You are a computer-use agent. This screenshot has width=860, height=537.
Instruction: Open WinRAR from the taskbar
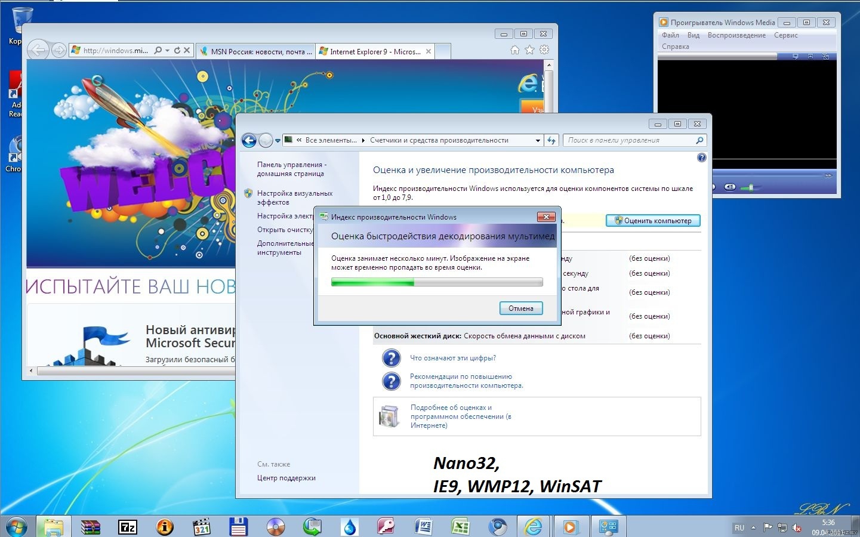(90, 527)
